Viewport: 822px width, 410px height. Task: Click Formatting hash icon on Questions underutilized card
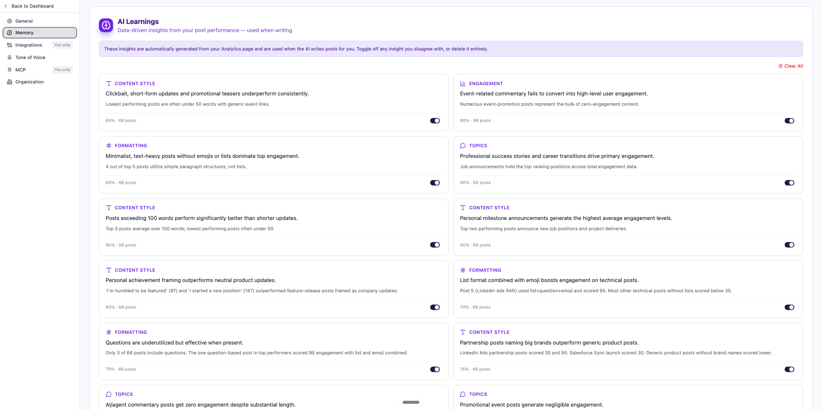click(109, 332)
